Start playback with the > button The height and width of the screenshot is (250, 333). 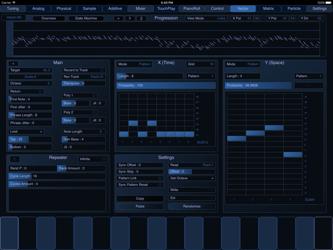[x=119, y=18]
